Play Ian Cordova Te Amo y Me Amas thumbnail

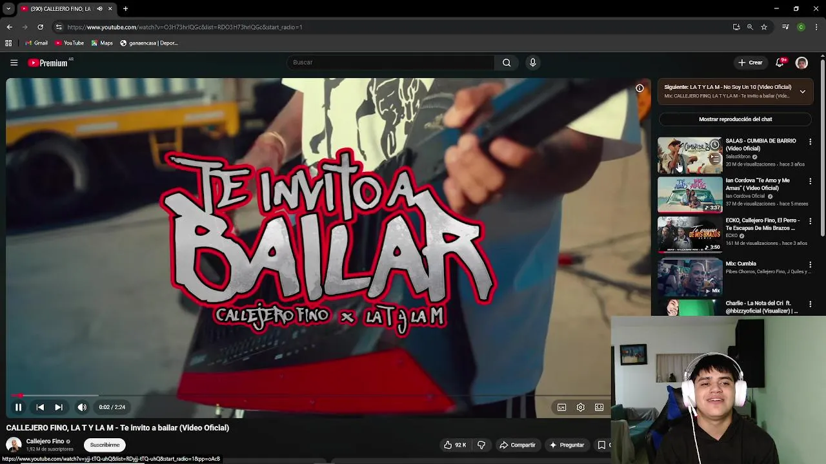[690, 195]
